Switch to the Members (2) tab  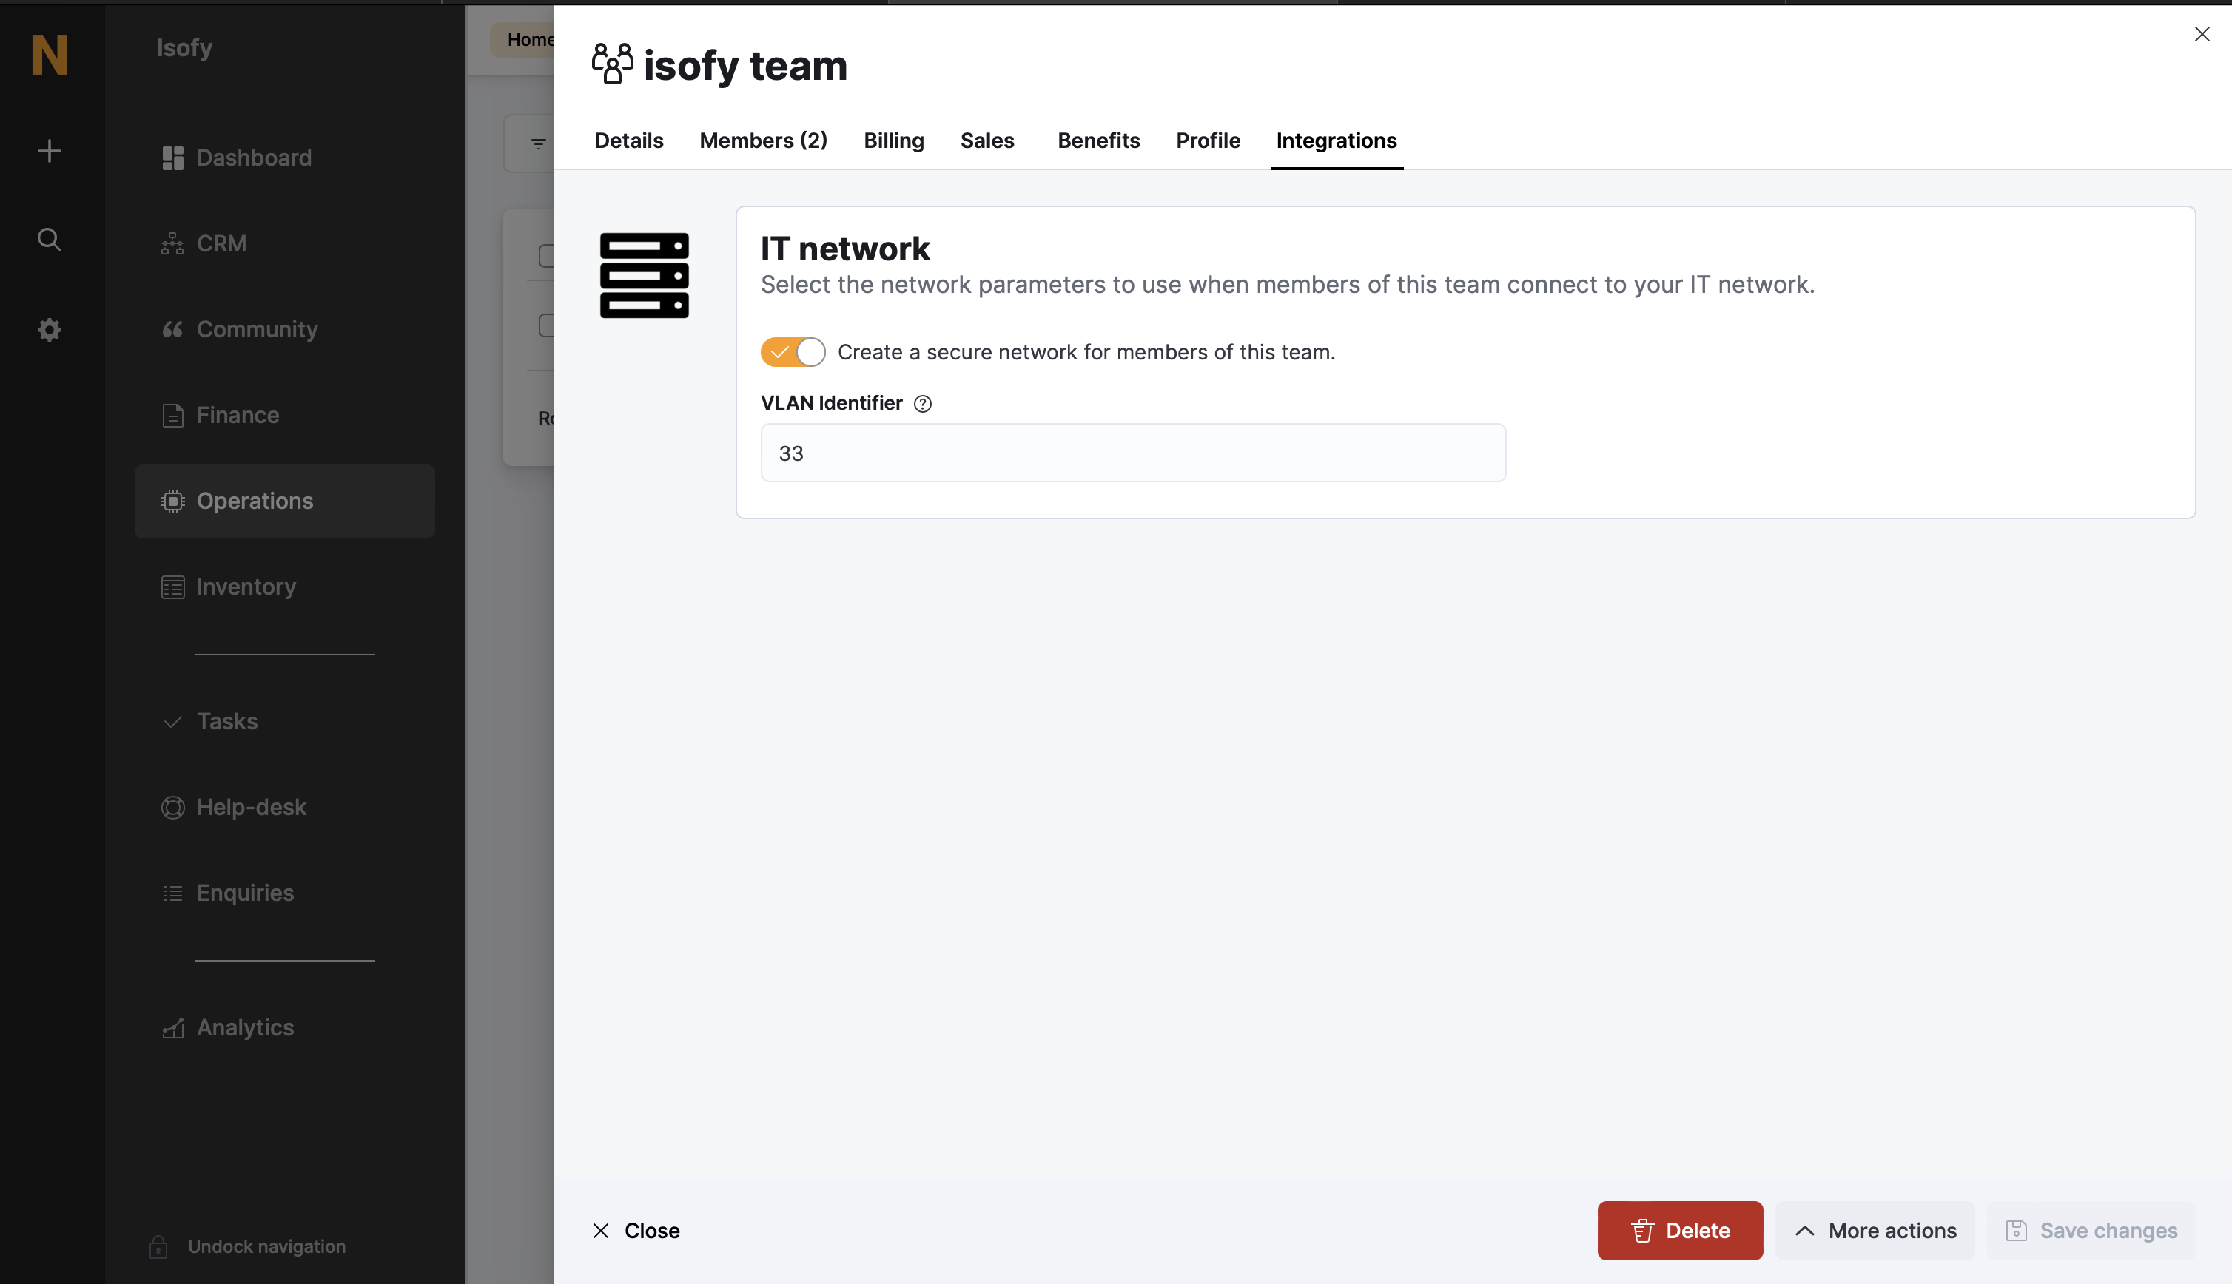(x=763, y=141)
